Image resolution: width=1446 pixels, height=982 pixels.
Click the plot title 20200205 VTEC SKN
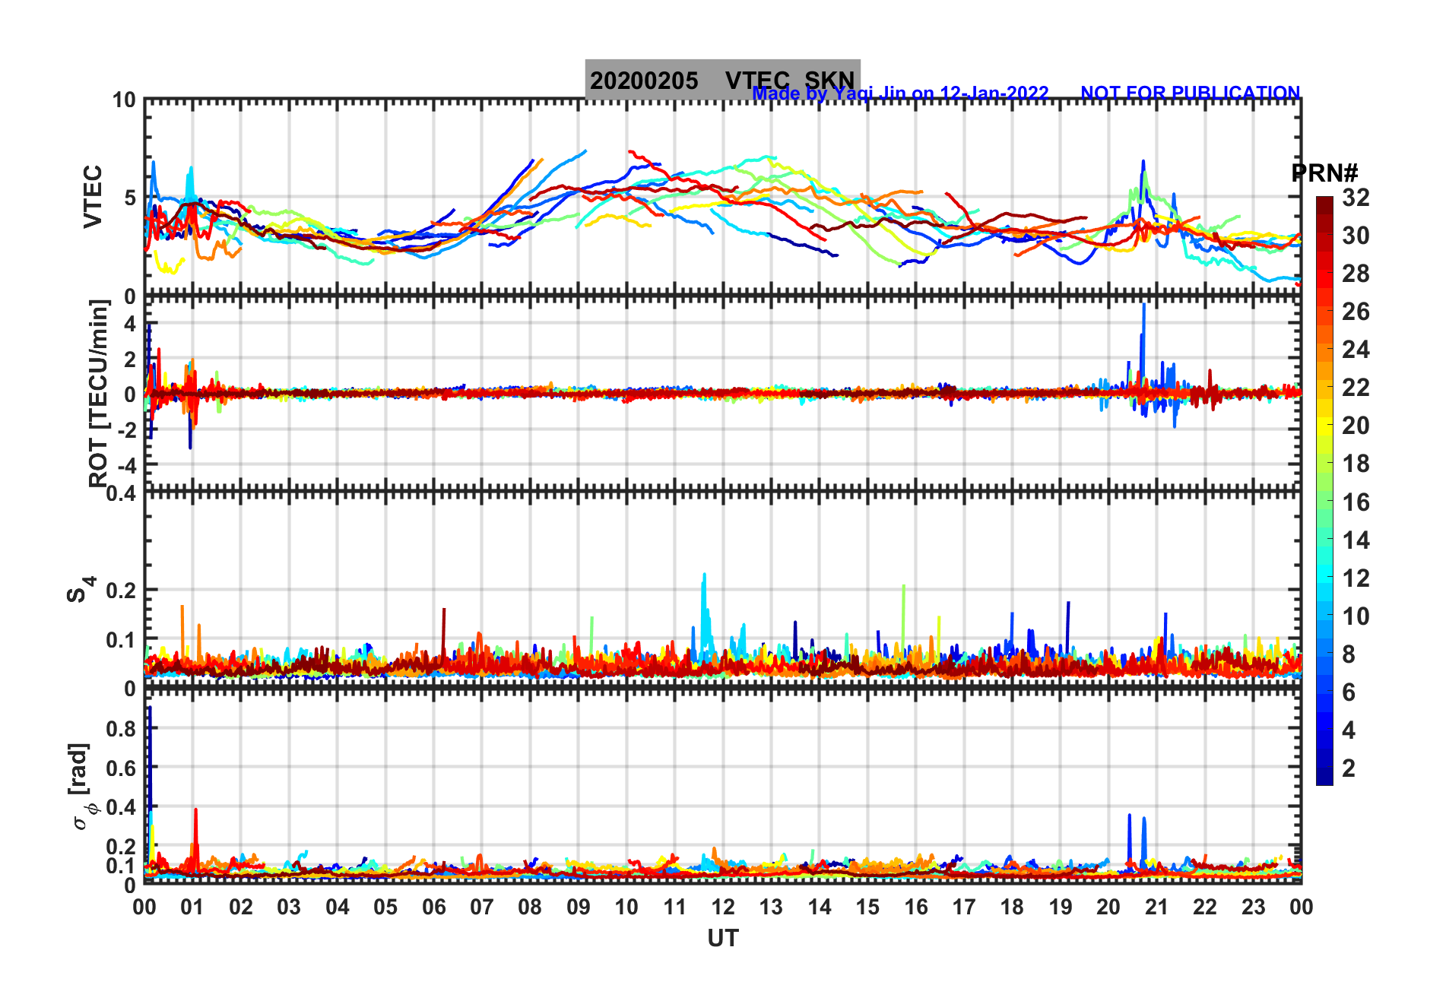click(722, 80)
